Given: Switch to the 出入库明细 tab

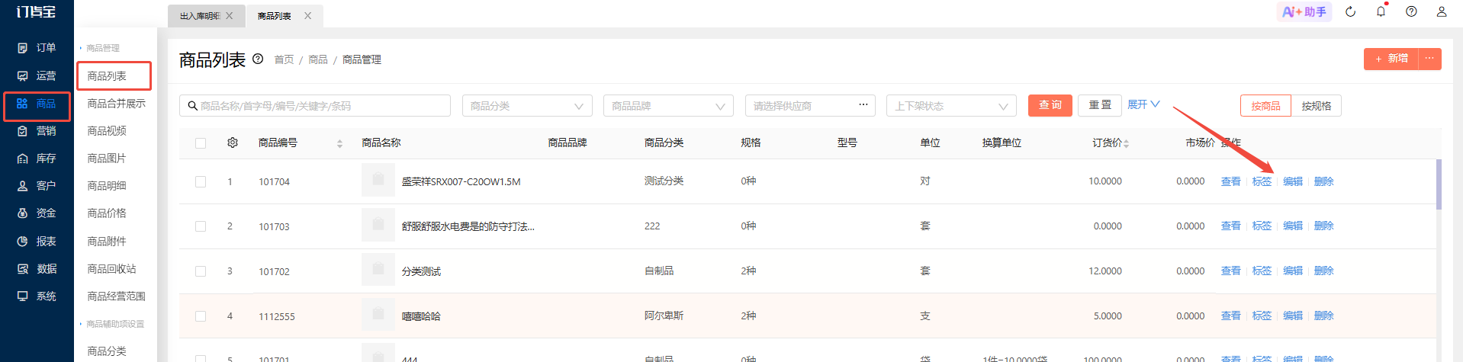Looking at the screenshot, I should pyautogui.click(x=199, y=16).
